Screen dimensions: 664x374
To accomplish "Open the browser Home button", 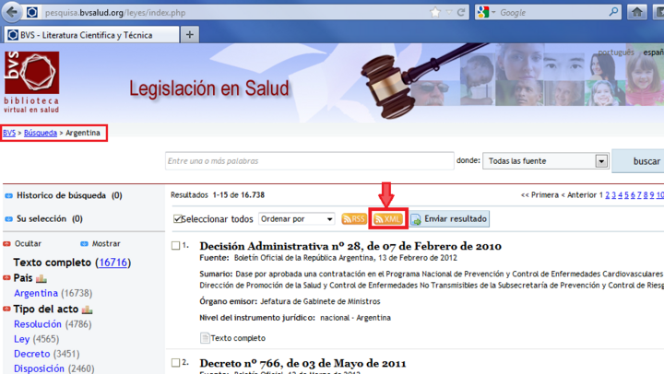I will click(637, 12).
